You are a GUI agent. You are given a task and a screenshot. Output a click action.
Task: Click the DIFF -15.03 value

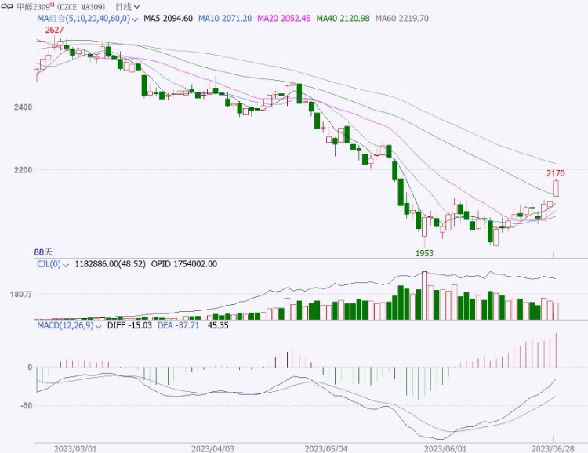pyautogui.click(x=129, y=325)
